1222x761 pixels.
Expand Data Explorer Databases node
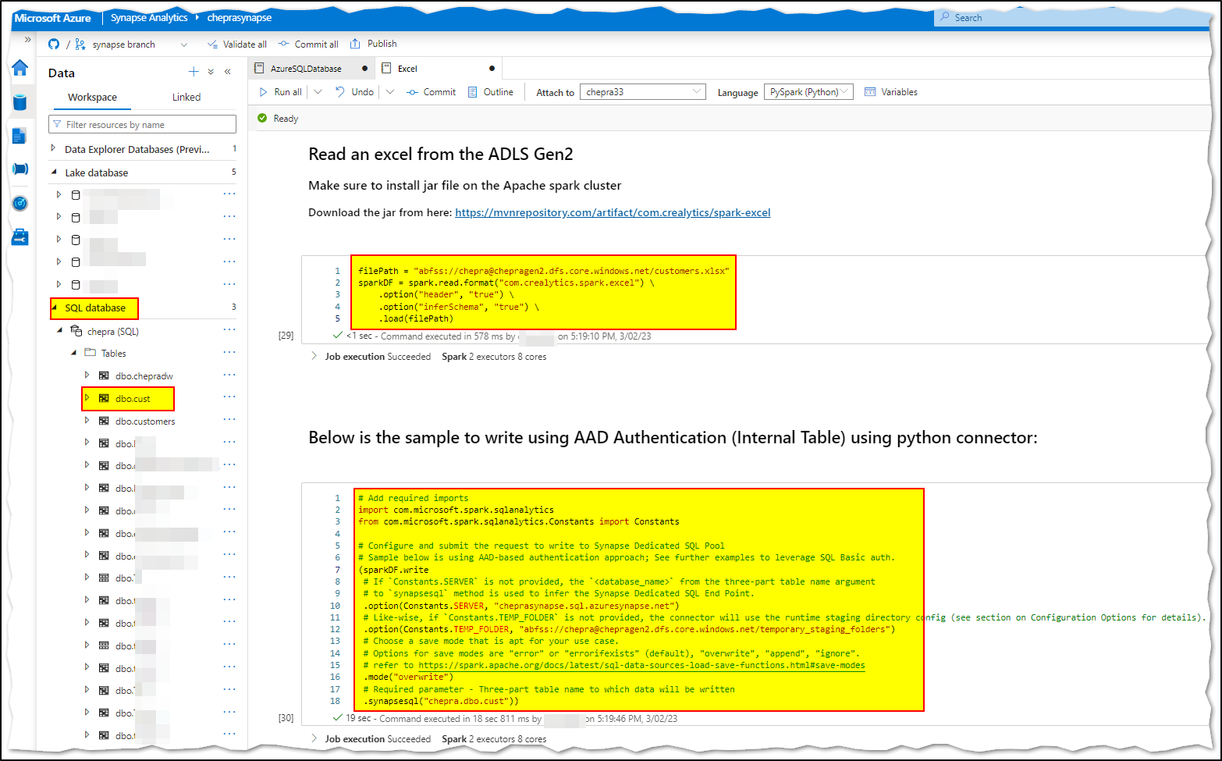(53, 148)
